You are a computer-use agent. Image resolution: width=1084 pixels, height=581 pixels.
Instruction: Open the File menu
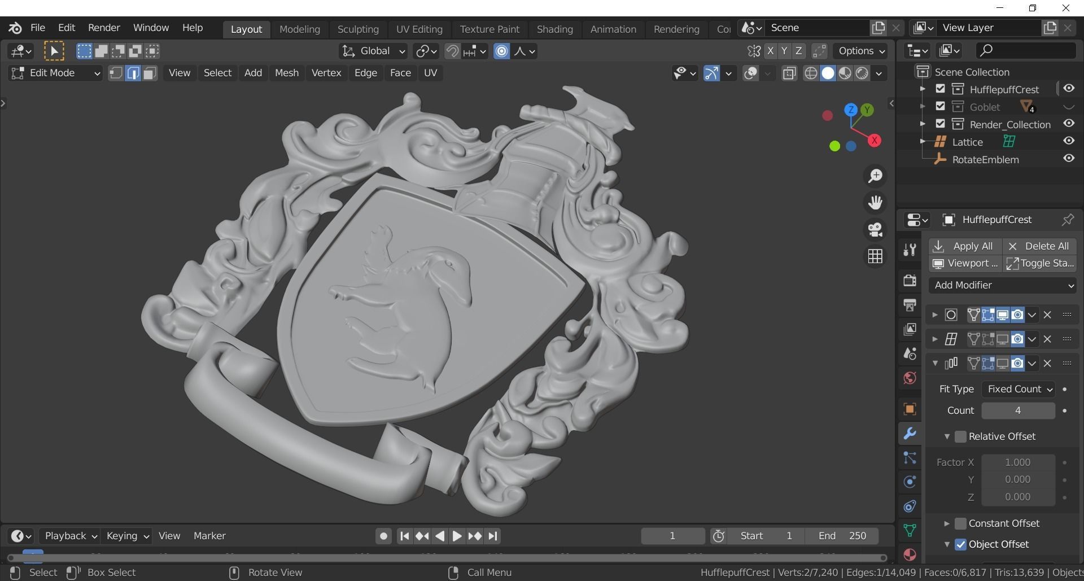[37, 28]
